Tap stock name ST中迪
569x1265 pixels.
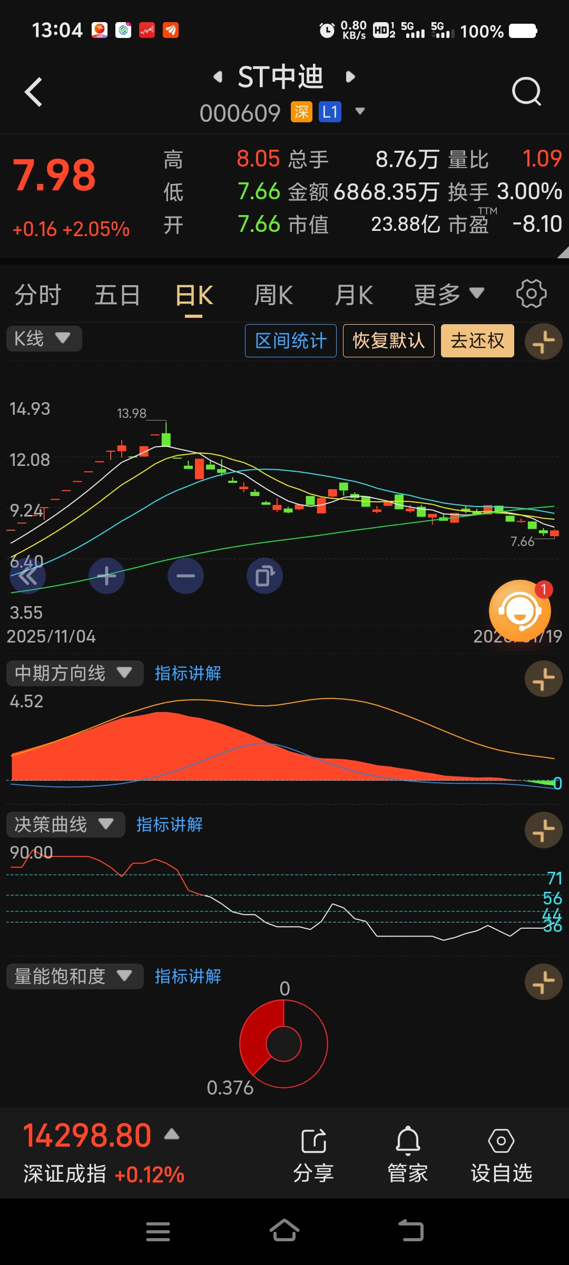point(281,77)
